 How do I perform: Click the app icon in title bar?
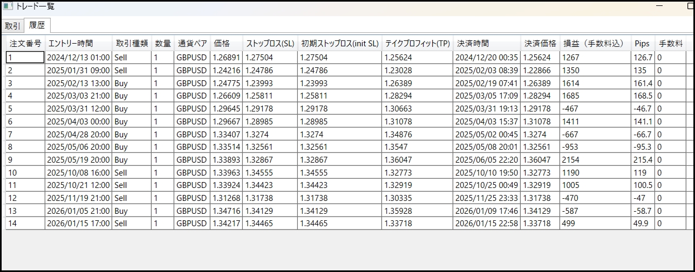tap(8, 6)
